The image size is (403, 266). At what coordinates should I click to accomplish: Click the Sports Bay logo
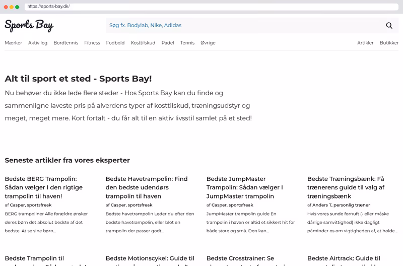pos(29,26)
